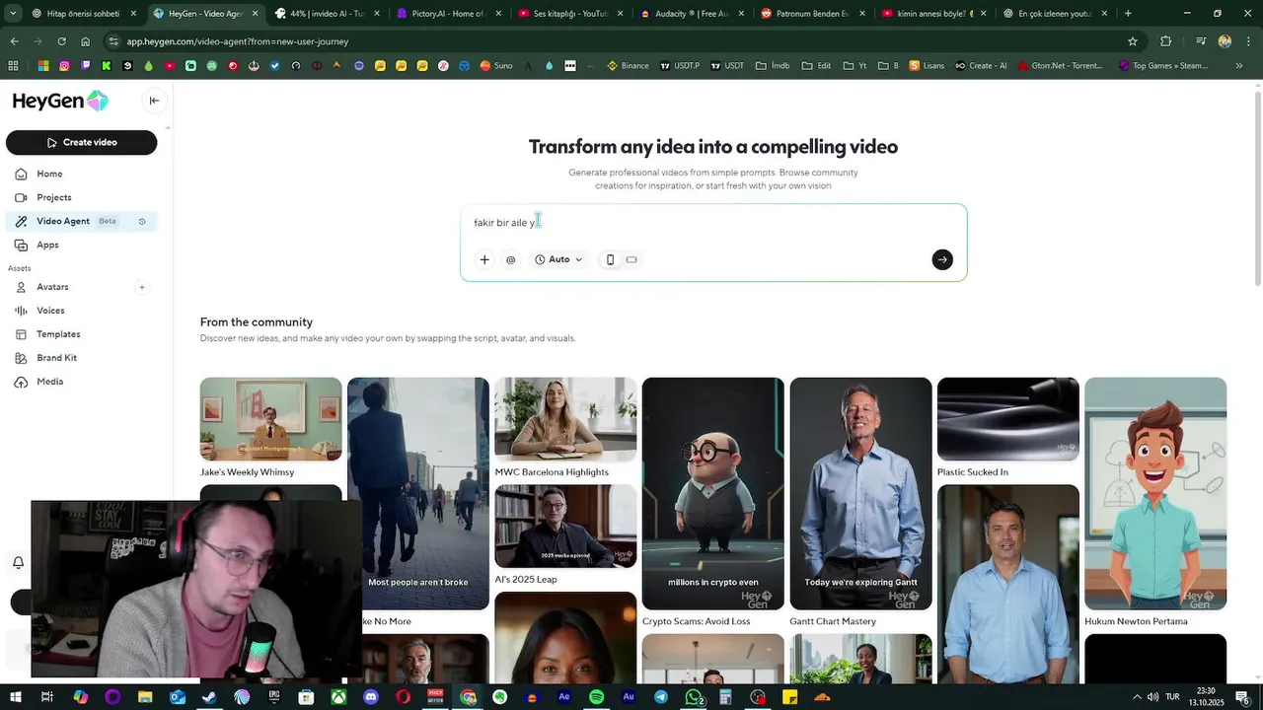Click the address bar URL

tap(237, 41)
